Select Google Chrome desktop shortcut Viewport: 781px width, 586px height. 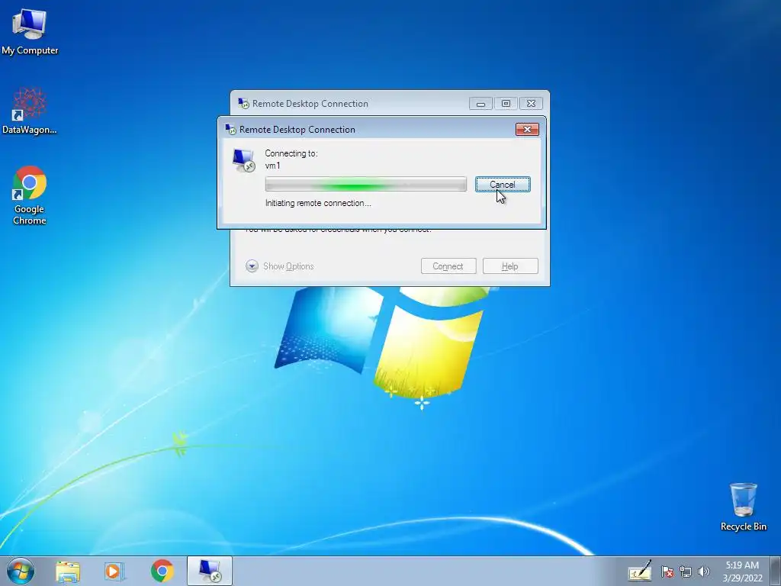click(x=30, y=195)
